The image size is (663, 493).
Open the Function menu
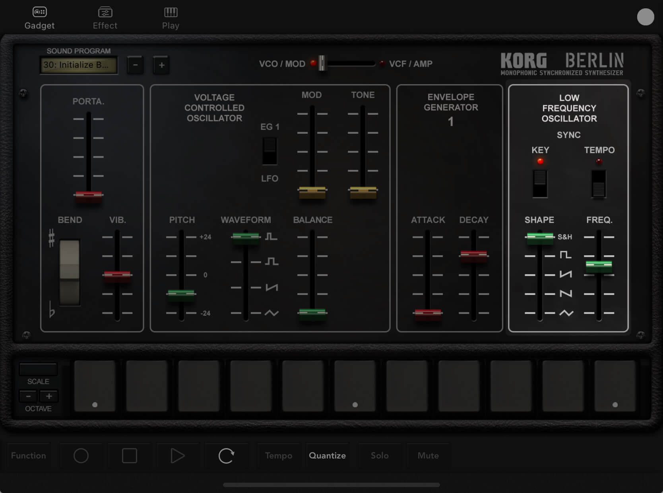click(29, 456)
